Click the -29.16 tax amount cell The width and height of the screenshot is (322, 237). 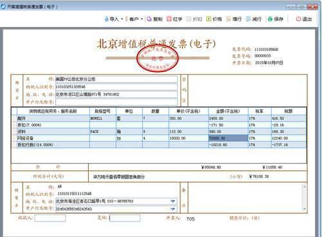289,125
